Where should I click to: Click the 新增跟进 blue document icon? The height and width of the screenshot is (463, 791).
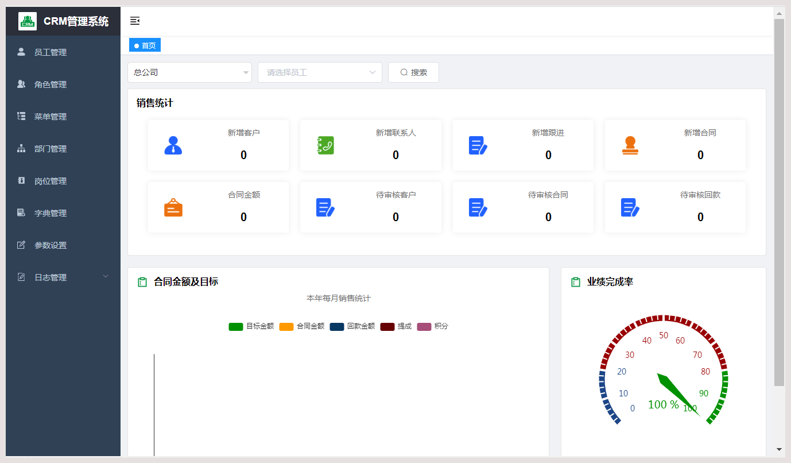coord(478,145)
